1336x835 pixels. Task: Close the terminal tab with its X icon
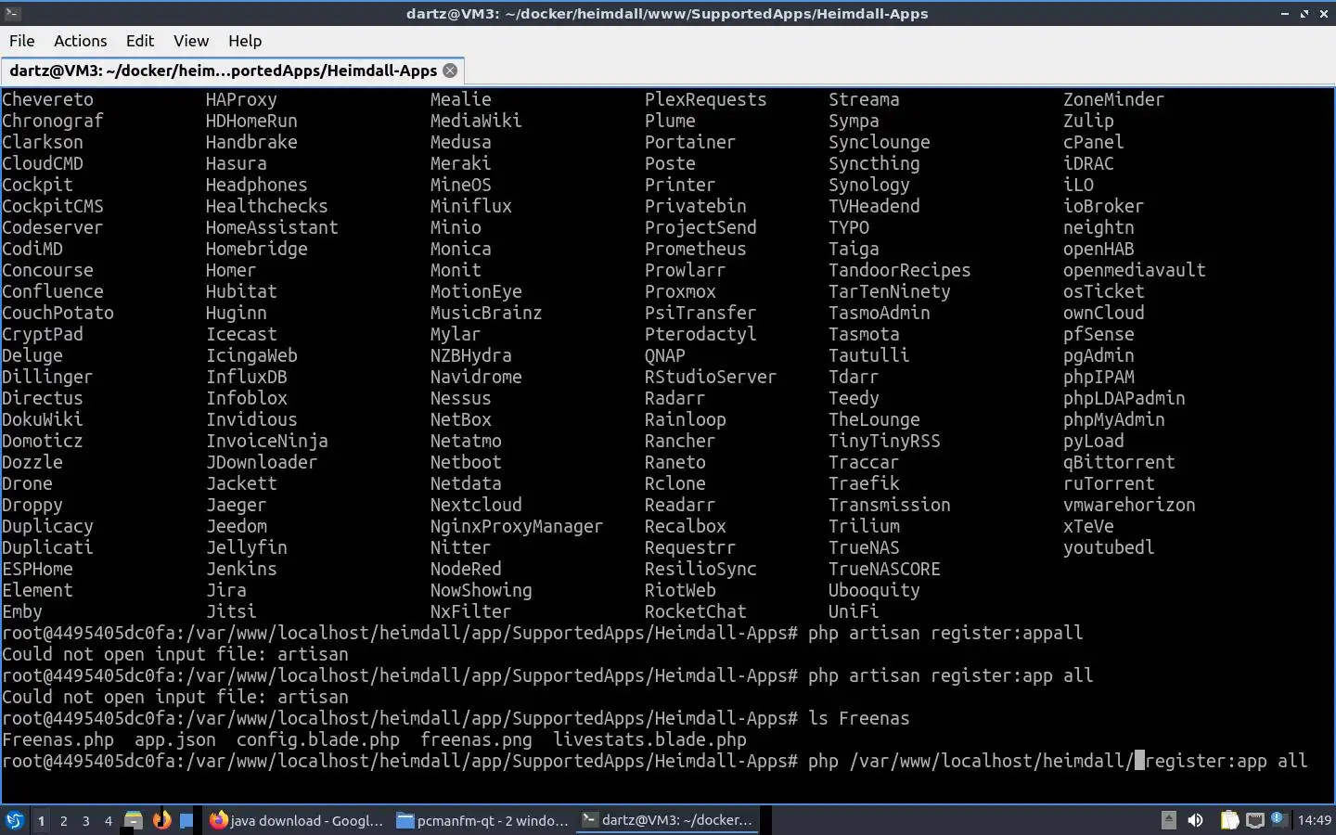(x=450, y=71)
